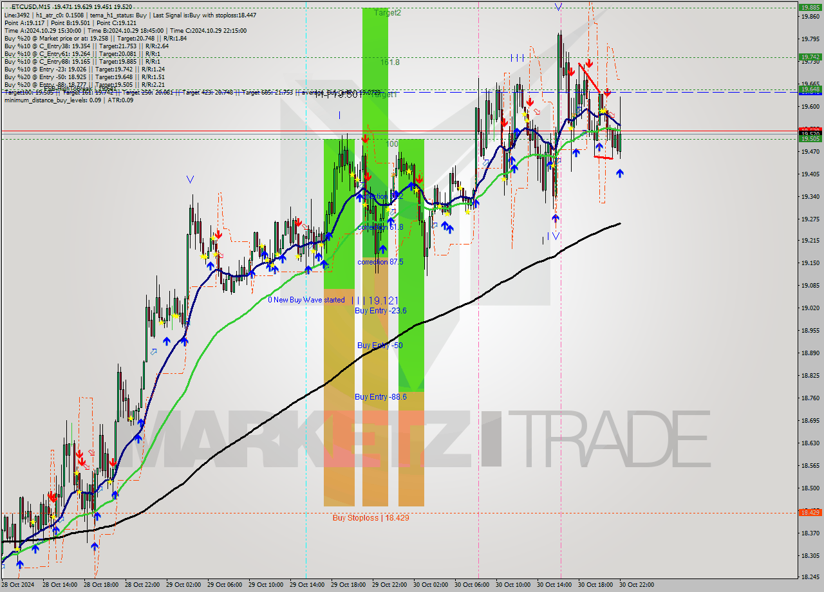This screenshot has width=824, height=592.
Task: Click the 18.500 price axis label
Action: pos(810,488)
